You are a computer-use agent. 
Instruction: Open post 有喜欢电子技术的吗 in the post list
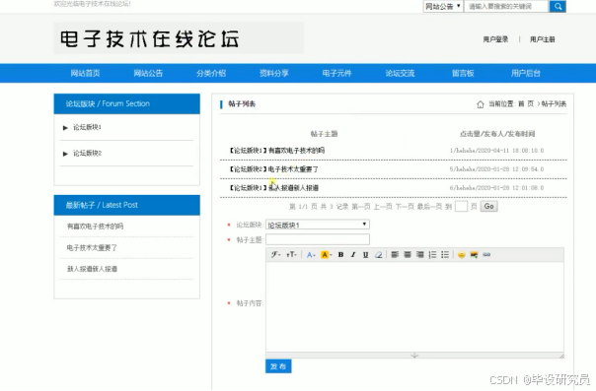point(296,151)
